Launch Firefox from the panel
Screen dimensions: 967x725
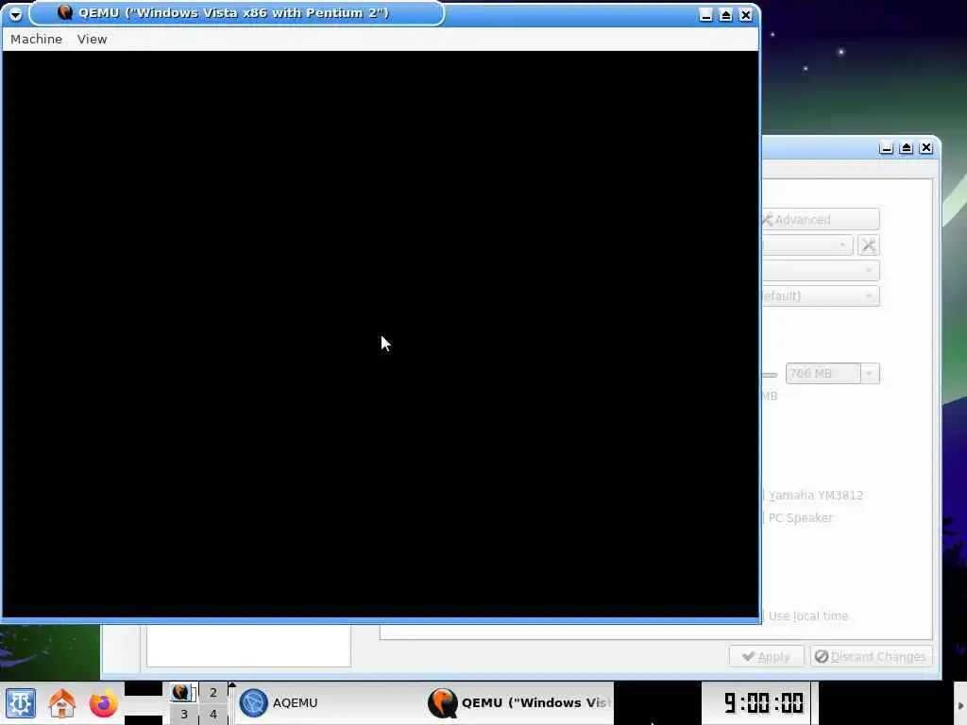103,703
